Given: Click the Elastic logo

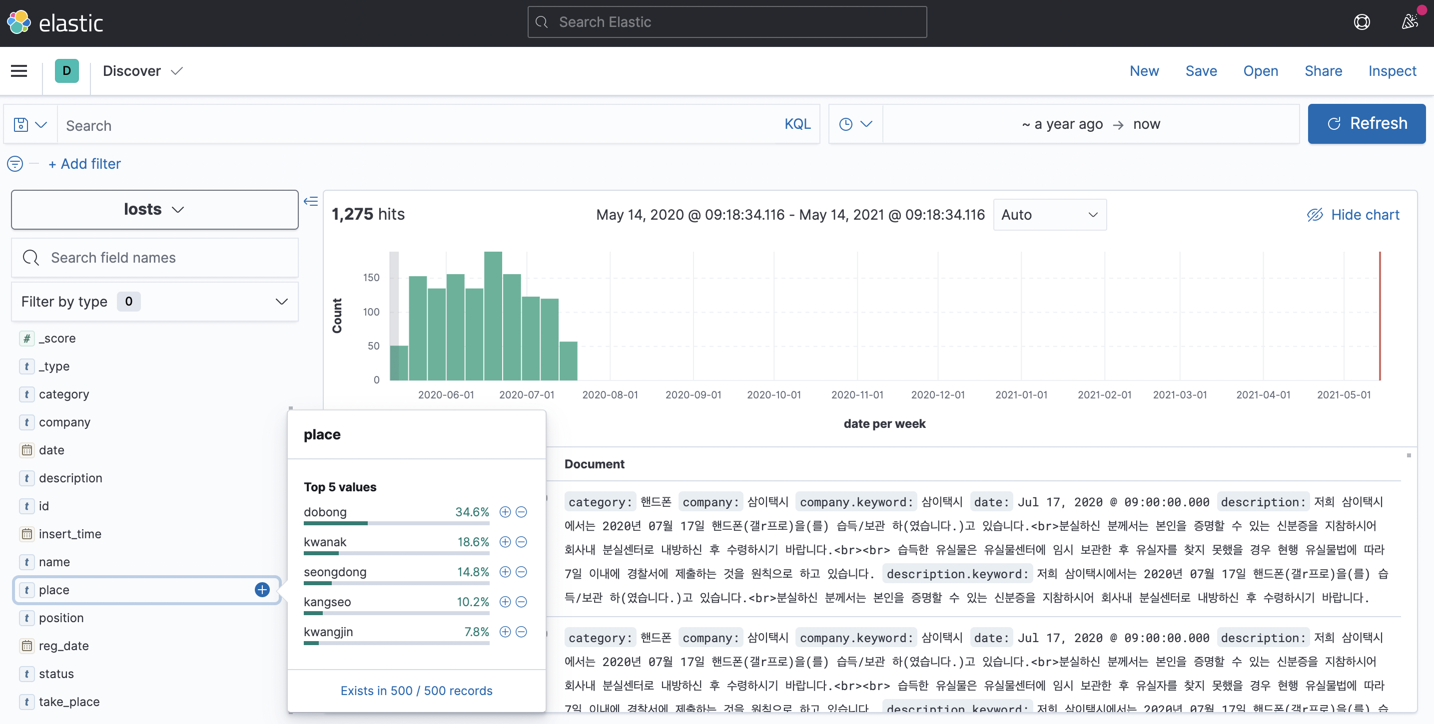Looking at the screenshot, I should 55,22.
